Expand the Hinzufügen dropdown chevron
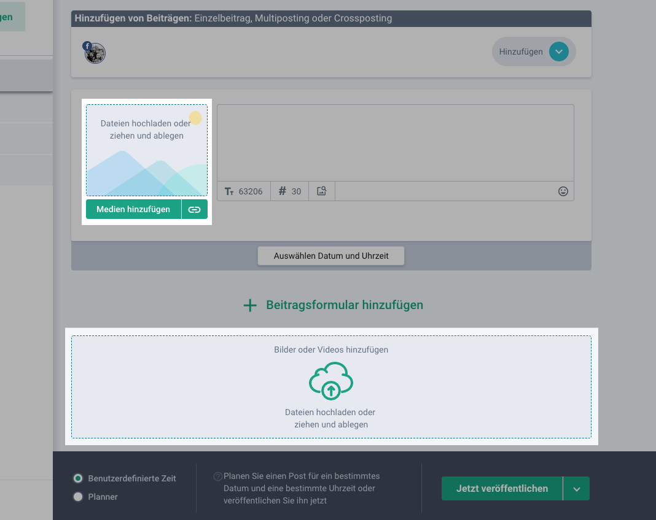Viewport: 656px width, 520px height. (x=558, y=52)
